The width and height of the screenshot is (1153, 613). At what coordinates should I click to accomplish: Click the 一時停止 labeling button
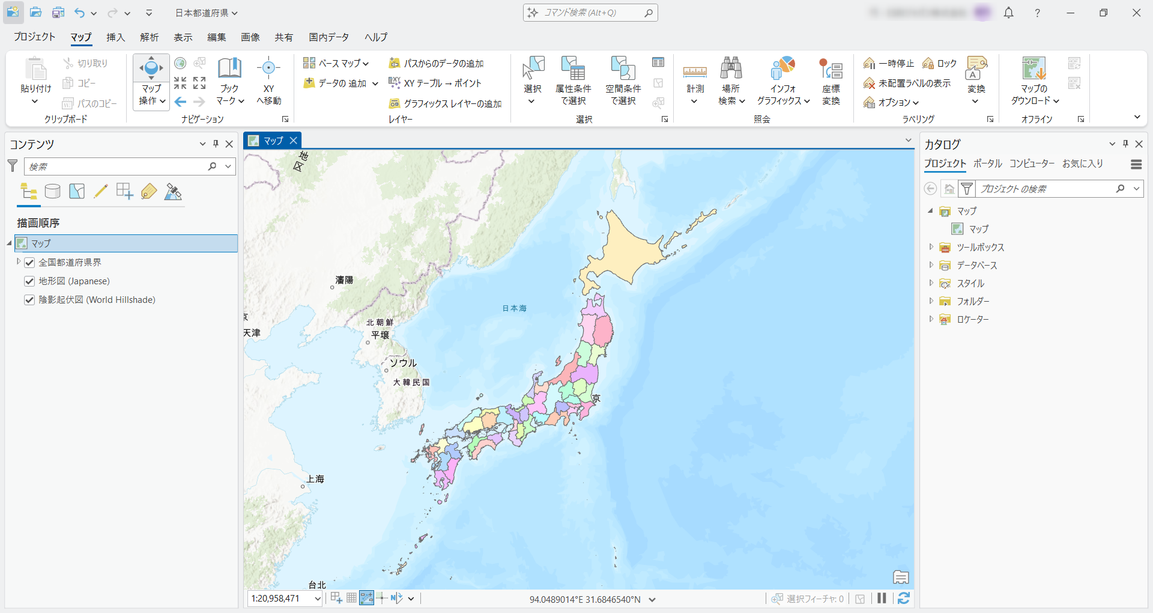(889, 63)
